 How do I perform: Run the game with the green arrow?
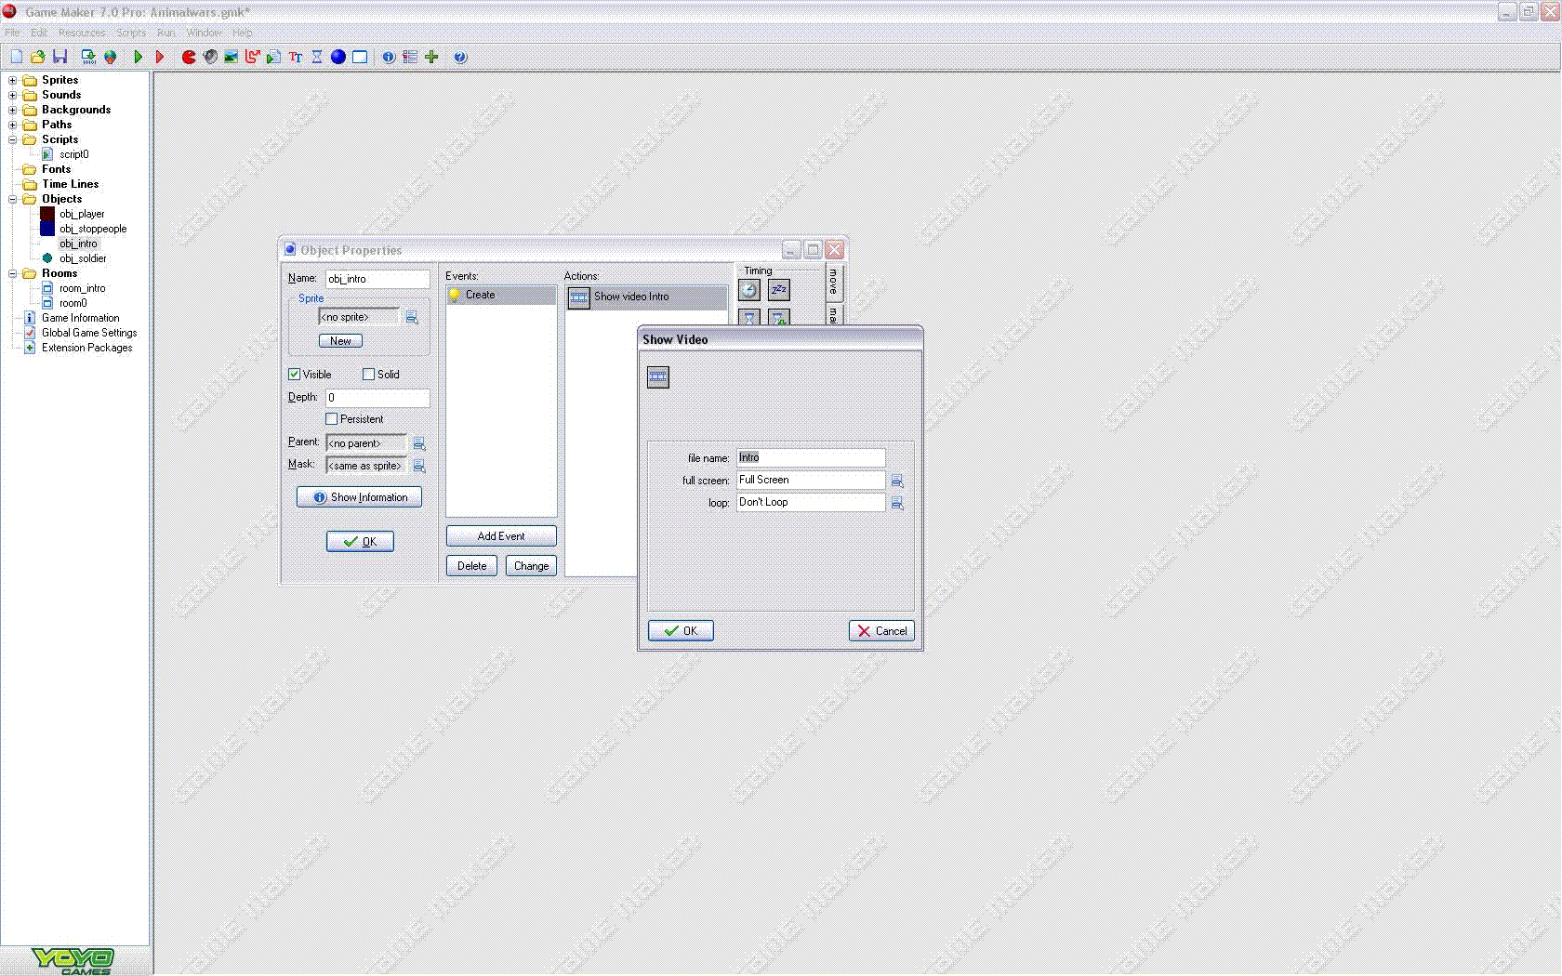[139, 57]
